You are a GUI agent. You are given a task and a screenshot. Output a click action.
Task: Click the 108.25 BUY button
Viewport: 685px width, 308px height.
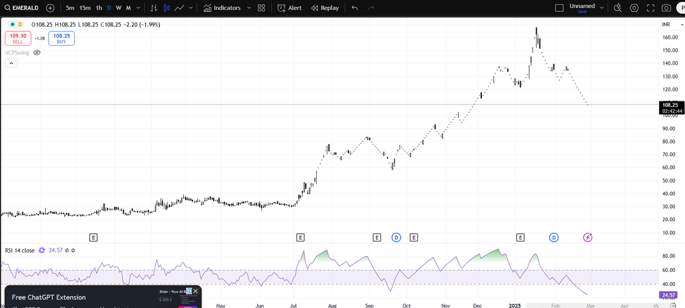(x=61, y=38)
